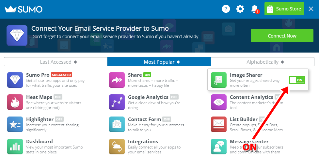Click the Highlighter title

pyautogui.click(x=40, y=119)
